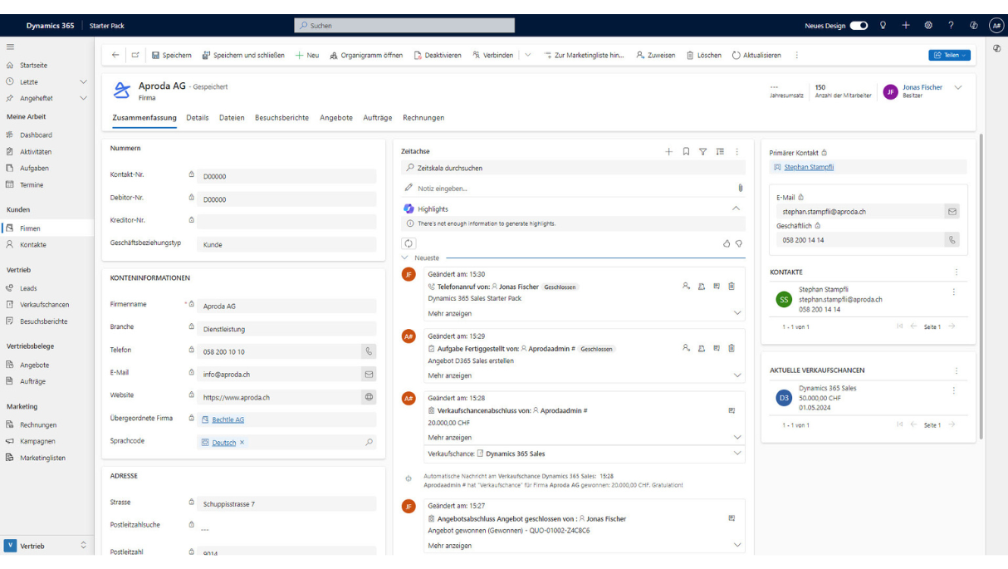Collapse the Neueste timeline group
This screenshot has width=1008, height=569.
tap(405, 258)
